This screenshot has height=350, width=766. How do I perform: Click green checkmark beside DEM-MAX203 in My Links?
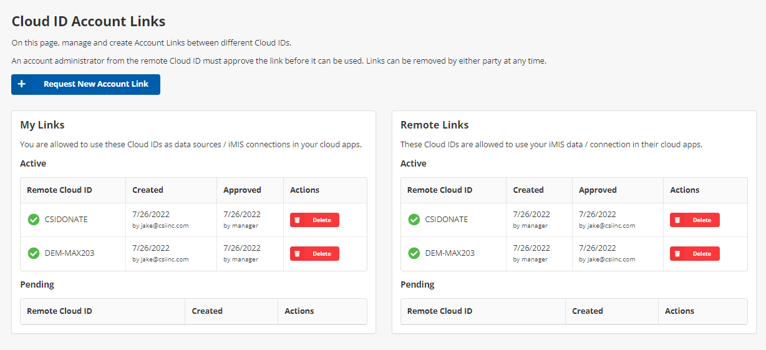34,253
